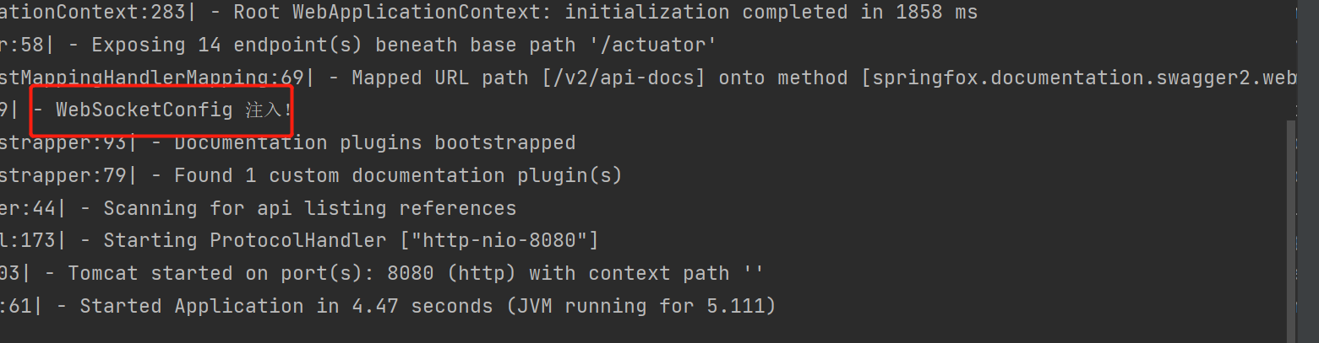Click the "Documentation plugins bootstrapped" log line
1319x343 pixels.
(374, 143)
